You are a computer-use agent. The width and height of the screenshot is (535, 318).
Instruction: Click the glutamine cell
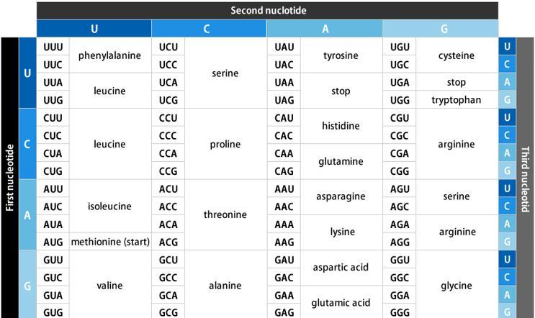coord(341,162)
